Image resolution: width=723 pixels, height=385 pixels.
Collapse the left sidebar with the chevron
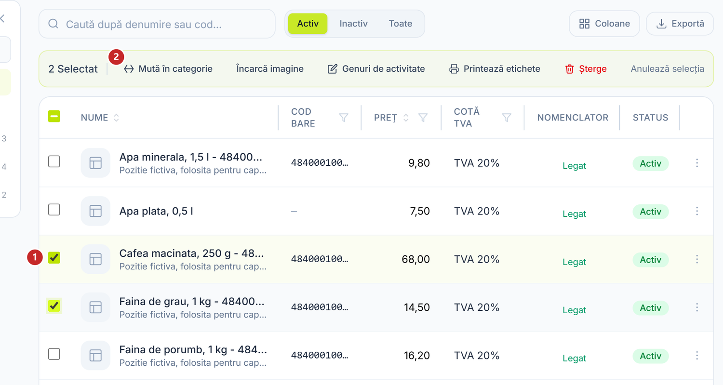click(2, 18)
